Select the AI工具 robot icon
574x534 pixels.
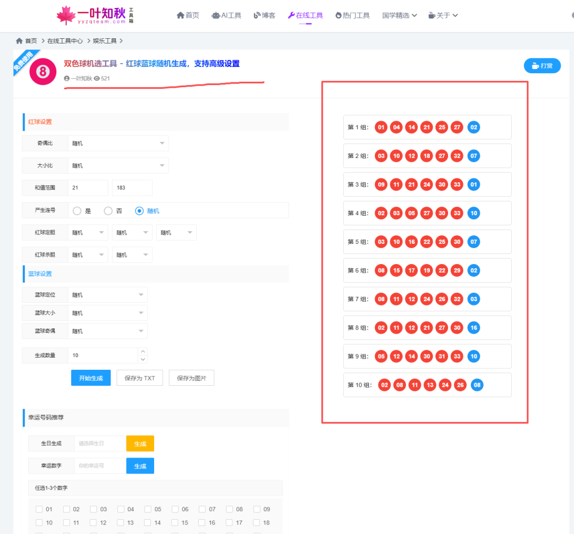[x=215, y=15]
